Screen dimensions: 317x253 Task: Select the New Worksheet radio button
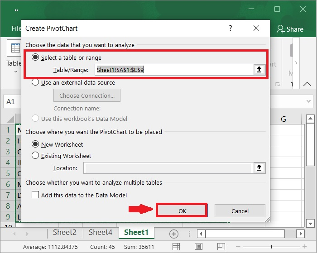coord(35,144)
